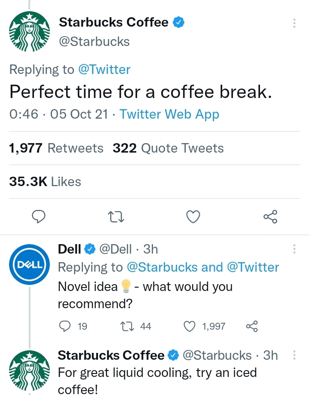This screenshot has width=309, height=395.
Task: Reply to the main Starbucks tweet
Action: point(39,217)
